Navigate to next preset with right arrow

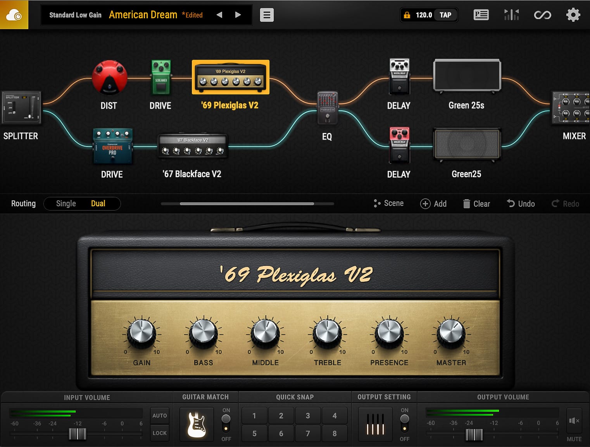(x=238, y=14)
